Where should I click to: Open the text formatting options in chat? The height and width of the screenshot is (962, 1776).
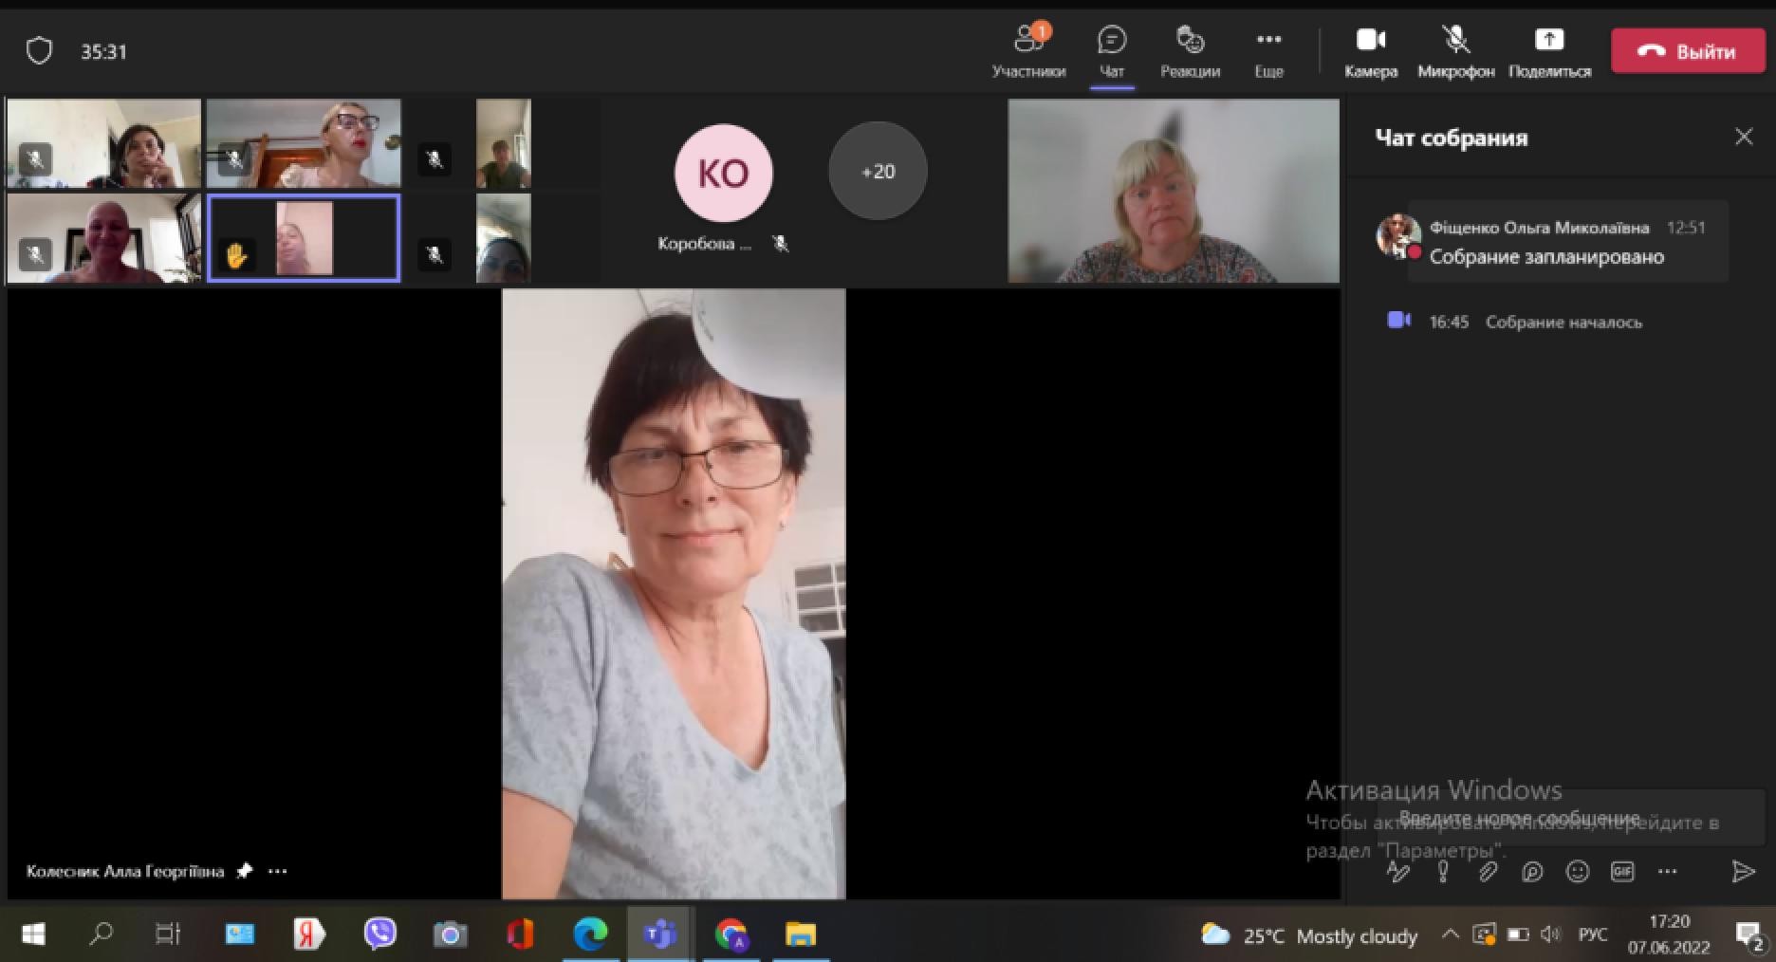1398,871
